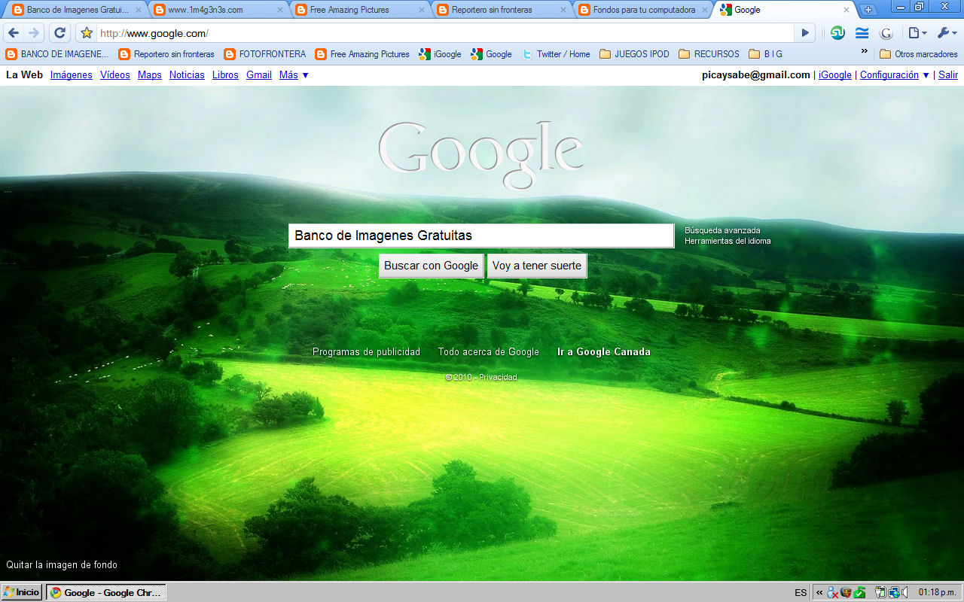Click Quitar la imagen de fondo link
The height and width of the screenshot is (602, 964).
(62, 564)
